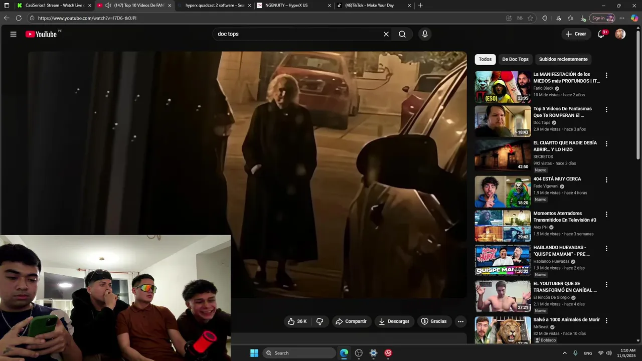Start voice search with microphone icon
Image resolution: width=642 pixels, height=361 pixels.
[x=425, y=34]
